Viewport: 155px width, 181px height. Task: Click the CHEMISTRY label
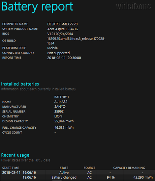pos(11,116)
